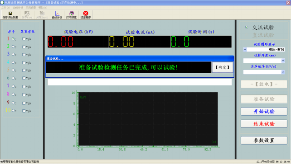Screen dimensions: 291x164
Task: Expand the voltage rise rate (kV/s) dropdown
Action: pos(283,72)
